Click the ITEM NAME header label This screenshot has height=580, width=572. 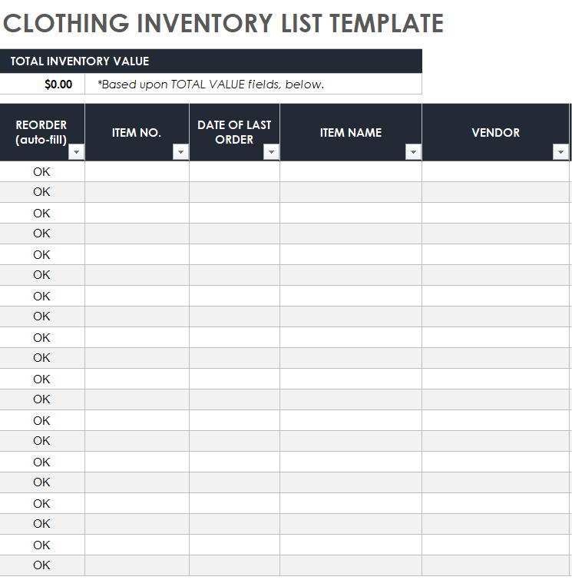tap(351, 132)
